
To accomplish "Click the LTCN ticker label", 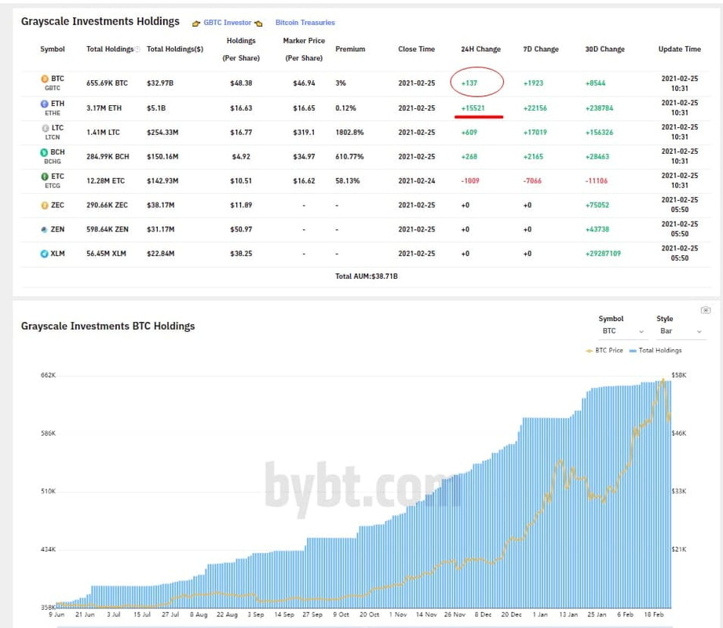I will click(52, 137).
